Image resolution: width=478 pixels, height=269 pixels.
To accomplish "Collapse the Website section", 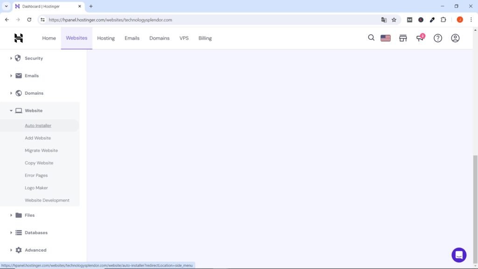I will (x=33, y=110).
